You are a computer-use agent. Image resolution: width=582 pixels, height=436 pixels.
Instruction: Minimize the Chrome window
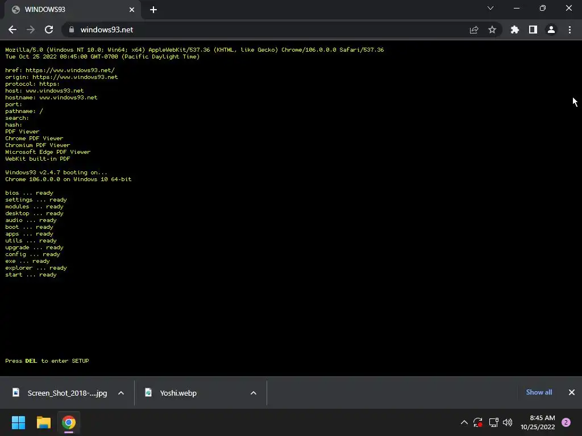517,8
